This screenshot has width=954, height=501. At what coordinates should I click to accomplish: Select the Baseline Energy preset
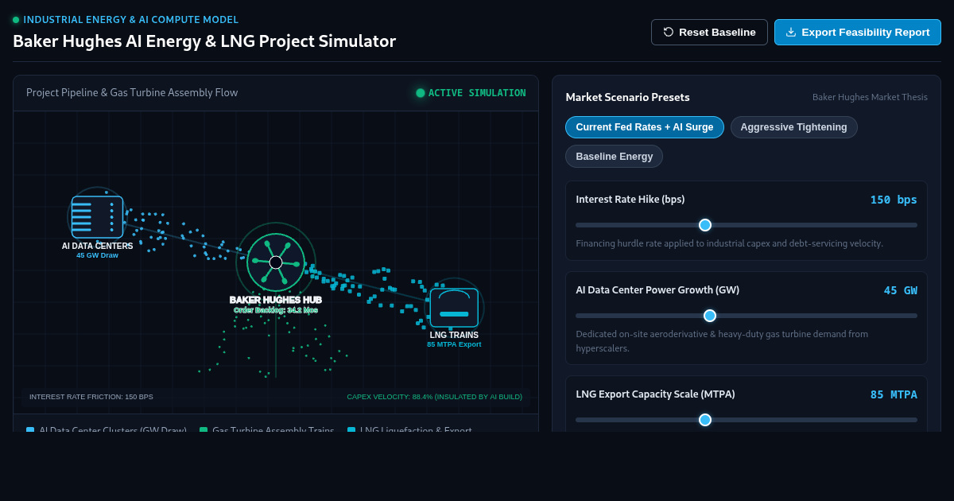click(x=615, y=157)
